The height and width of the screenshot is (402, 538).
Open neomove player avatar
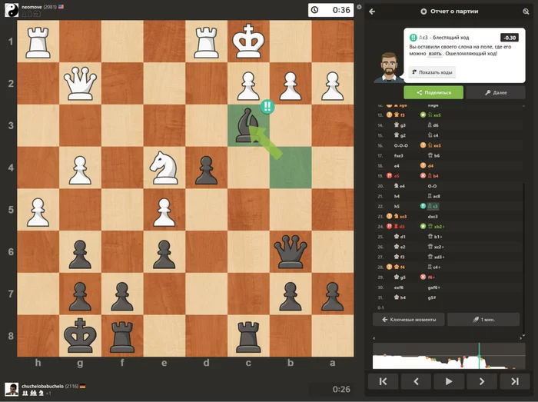[x=12, y=9]
